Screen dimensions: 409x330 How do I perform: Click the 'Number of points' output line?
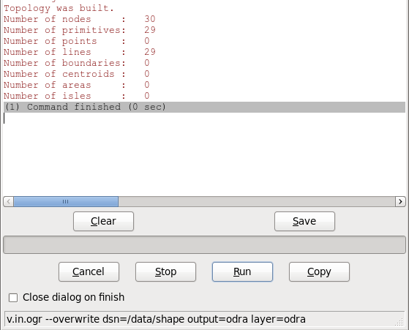pos(77,41)
